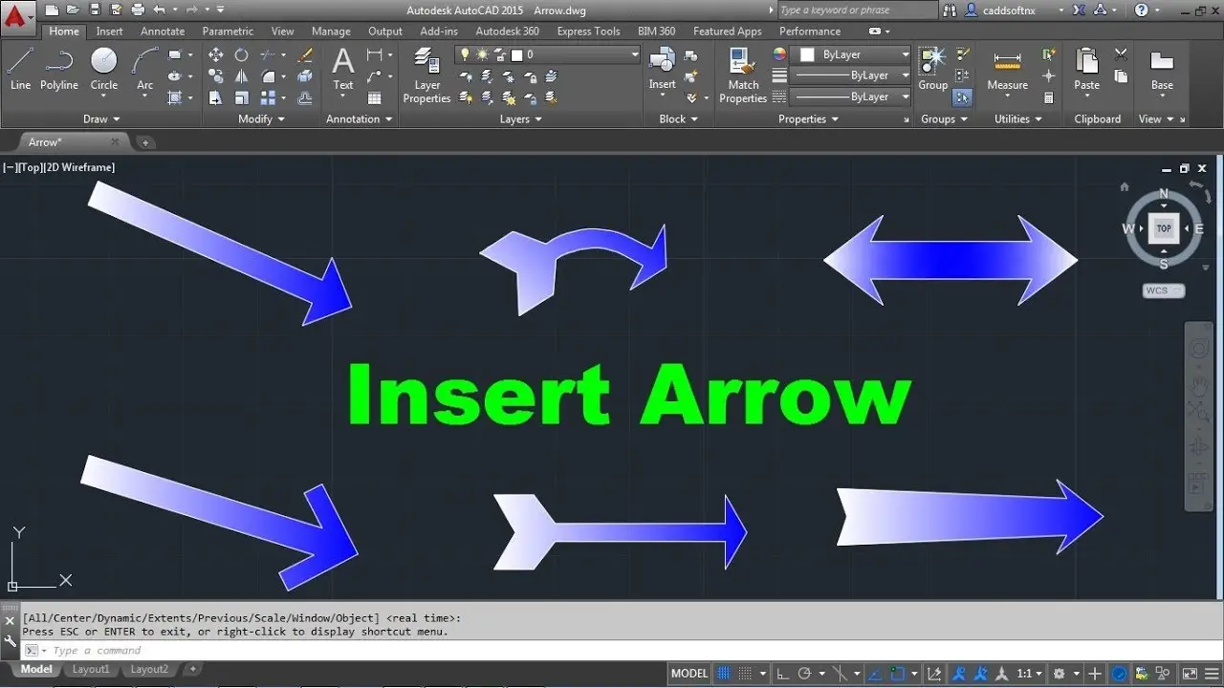Image resolution: width=1224 pixels, height=688 pixels.
Task: Click the Pan hand on navigation bar
Action: click(1198, 386)
